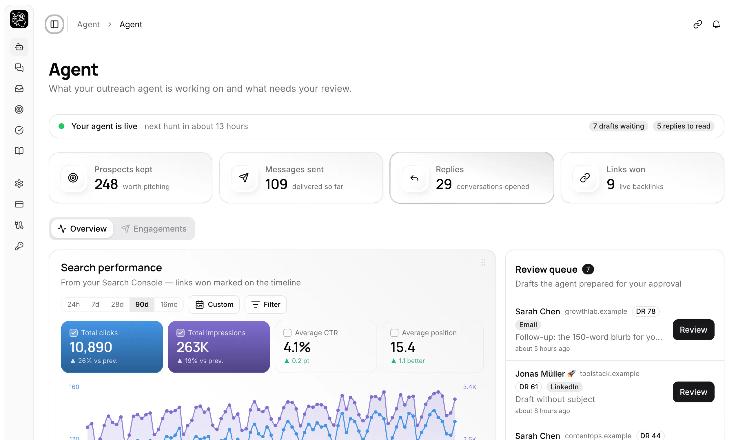The height and width of the screenshot is (440, 736).
Task: Click the Review queue heading
Action: (546, 269)
